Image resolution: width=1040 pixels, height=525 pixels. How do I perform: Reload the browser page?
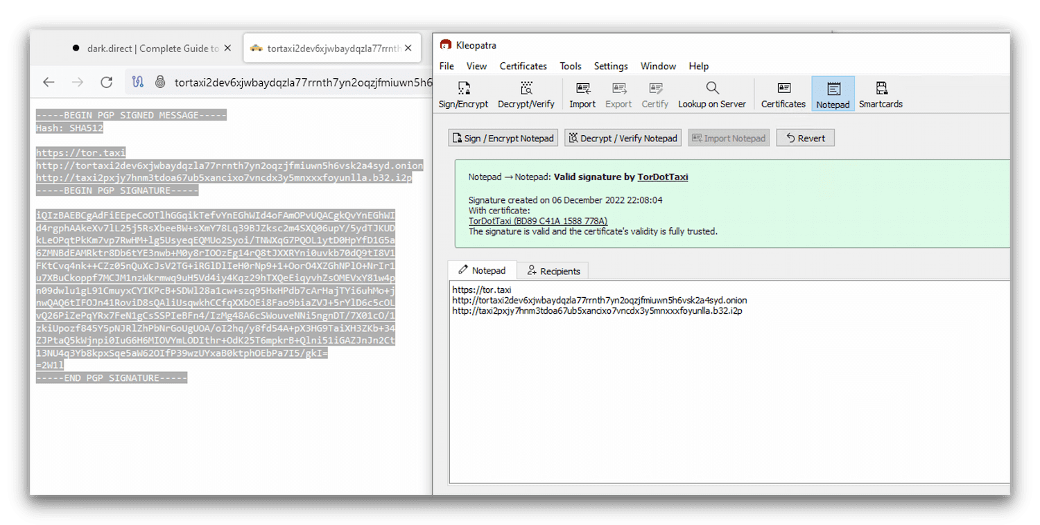click(x=106, y=82)
